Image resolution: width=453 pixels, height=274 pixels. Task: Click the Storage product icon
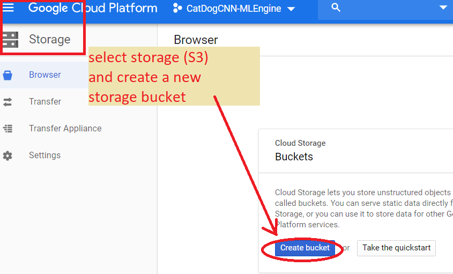pos(10,39)
